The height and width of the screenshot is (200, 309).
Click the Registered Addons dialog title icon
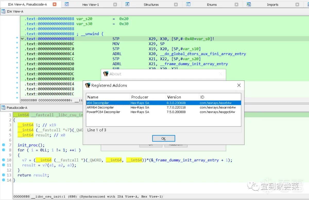click(x=88, y=85)
